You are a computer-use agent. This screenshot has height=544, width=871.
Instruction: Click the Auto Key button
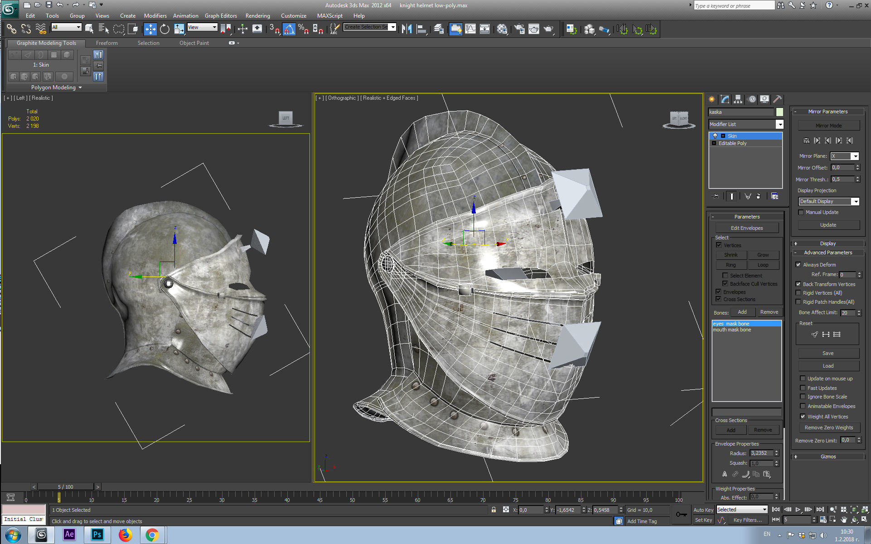(x=703, y=510)
